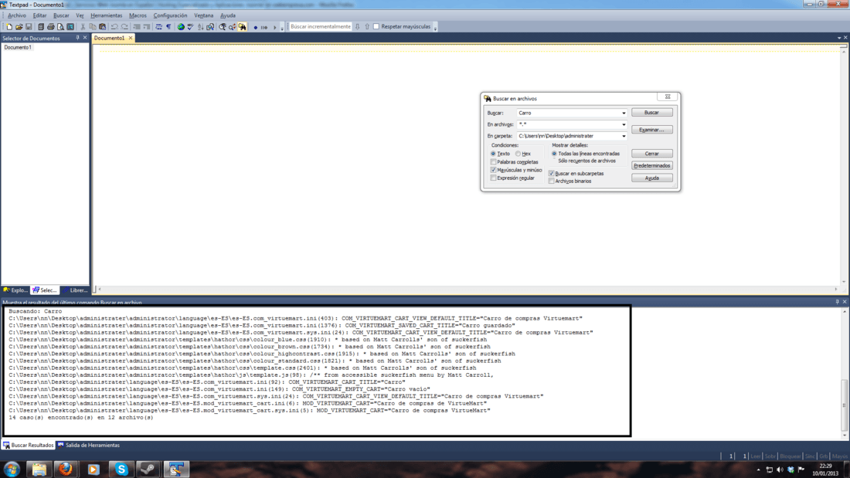Expand the En carpeta dropdown arrow
Screen dimensions: 850x478
tap(624, 136)
